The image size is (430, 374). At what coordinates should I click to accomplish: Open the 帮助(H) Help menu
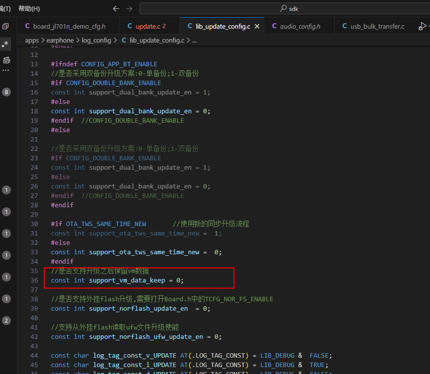tap(29, 9)
